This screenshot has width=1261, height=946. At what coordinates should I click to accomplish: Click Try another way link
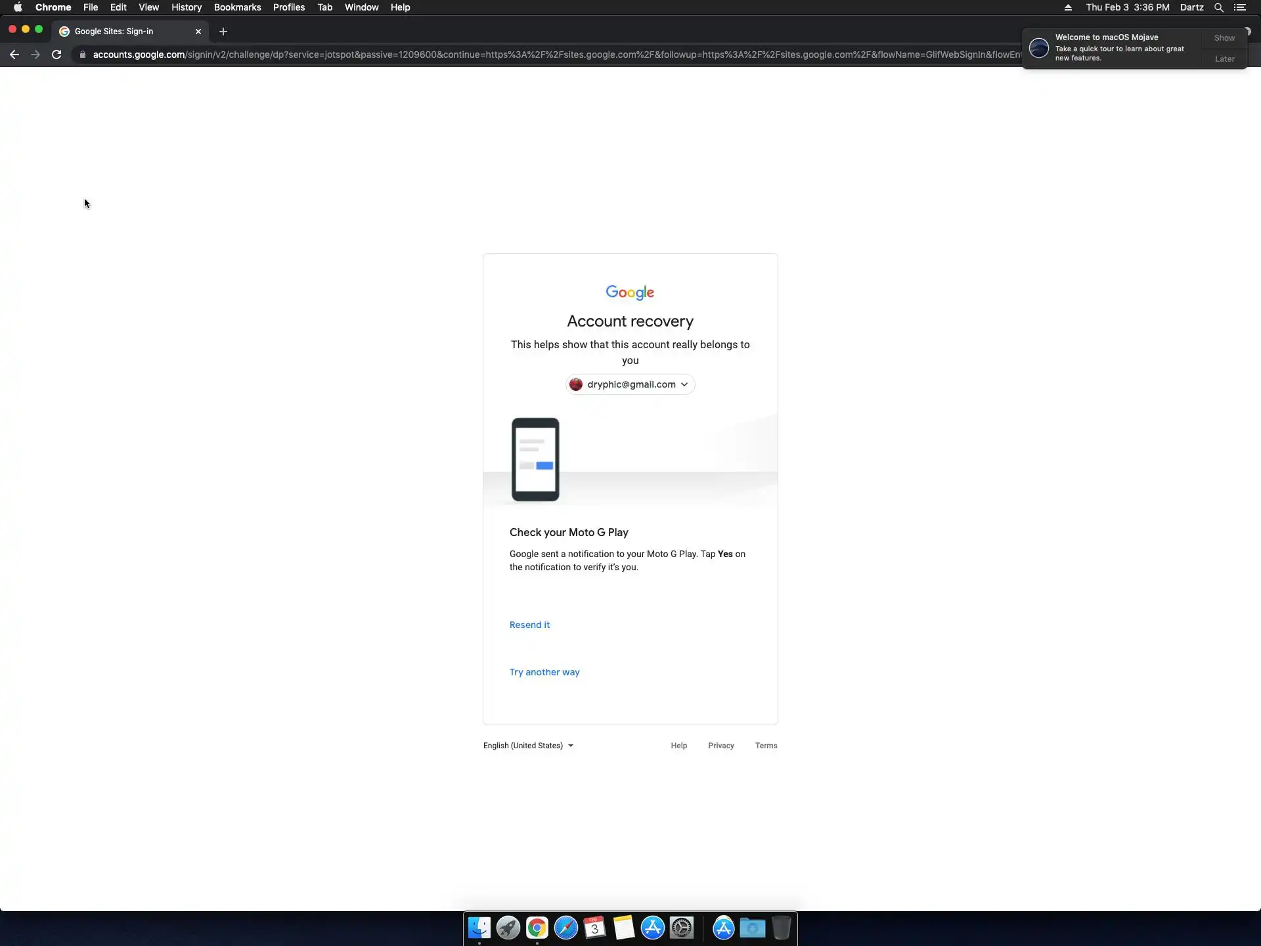point(544,672)
